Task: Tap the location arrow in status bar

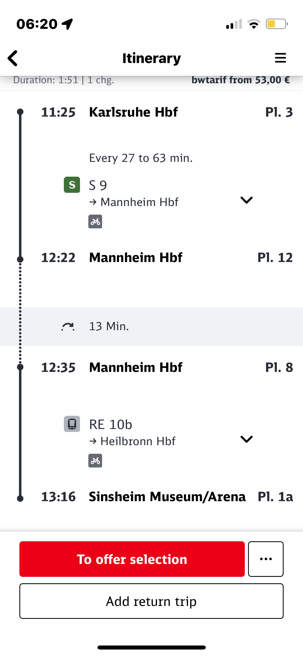Action: (67, 24)
